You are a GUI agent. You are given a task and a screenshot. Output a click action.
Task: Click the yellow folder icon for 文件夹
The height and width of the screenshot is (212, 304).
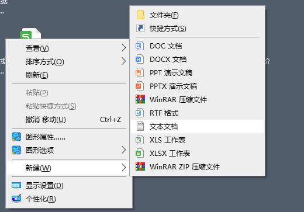click(x=140, y=15)
